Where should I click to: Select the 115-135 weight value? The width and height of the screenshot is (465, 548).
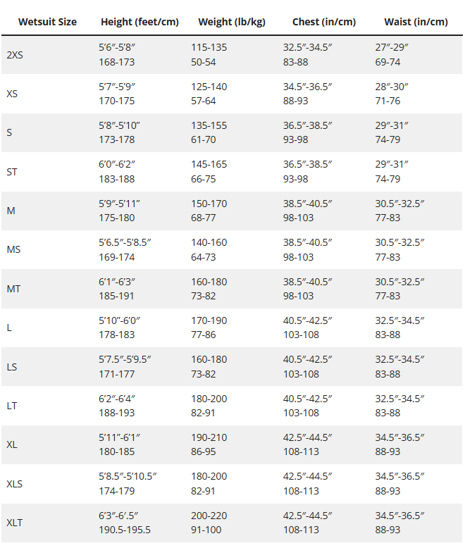[x=209, y=48]
